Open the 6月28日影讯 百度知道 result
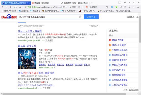141x95 pixels. pos(36,73)
